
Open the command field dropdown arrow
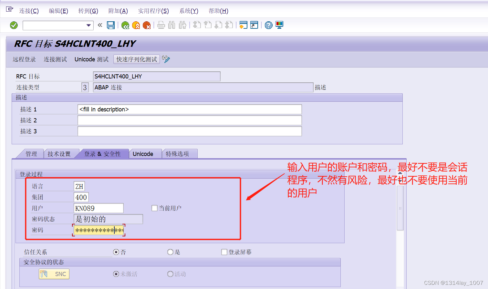[88, 25]
